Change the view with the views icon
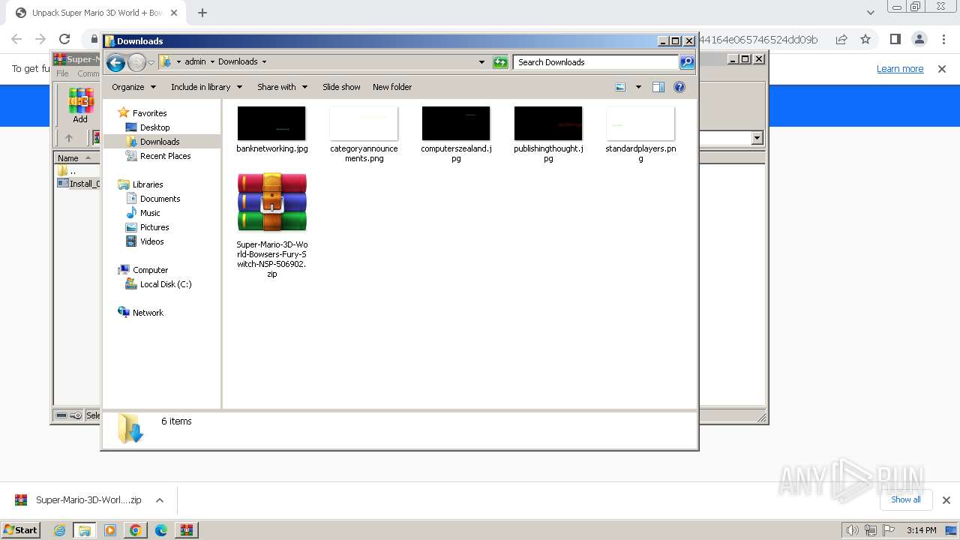Viewport: 960px width, 540px height. coord(620,87)
